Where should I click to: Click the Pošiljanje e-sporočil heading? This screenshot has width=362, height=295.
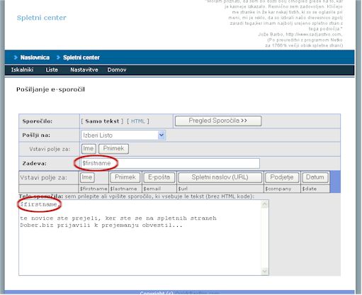coord(50,89)
